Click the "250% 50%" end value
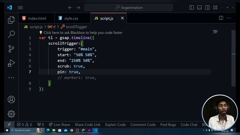Screen dimensions: 240x135 coord(80,60)
